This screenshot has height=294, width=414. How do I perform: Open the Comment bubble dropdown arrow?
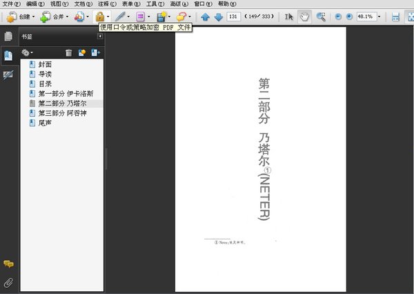(x=190, y=17)
